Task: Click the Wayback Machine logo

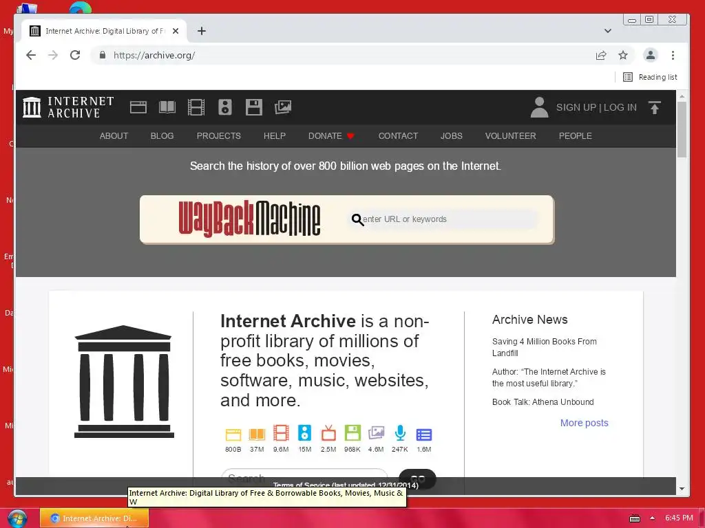Action: coord(249,219)
